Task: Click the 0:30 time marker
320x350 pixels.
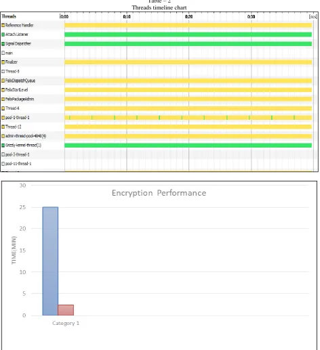Action: 251,16
